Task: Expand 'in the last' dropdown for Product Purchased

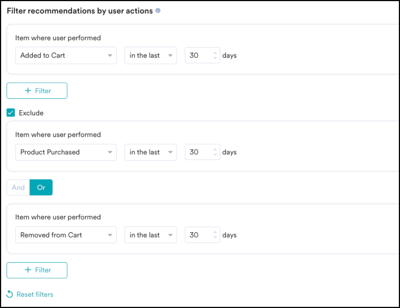Action: 151,152
